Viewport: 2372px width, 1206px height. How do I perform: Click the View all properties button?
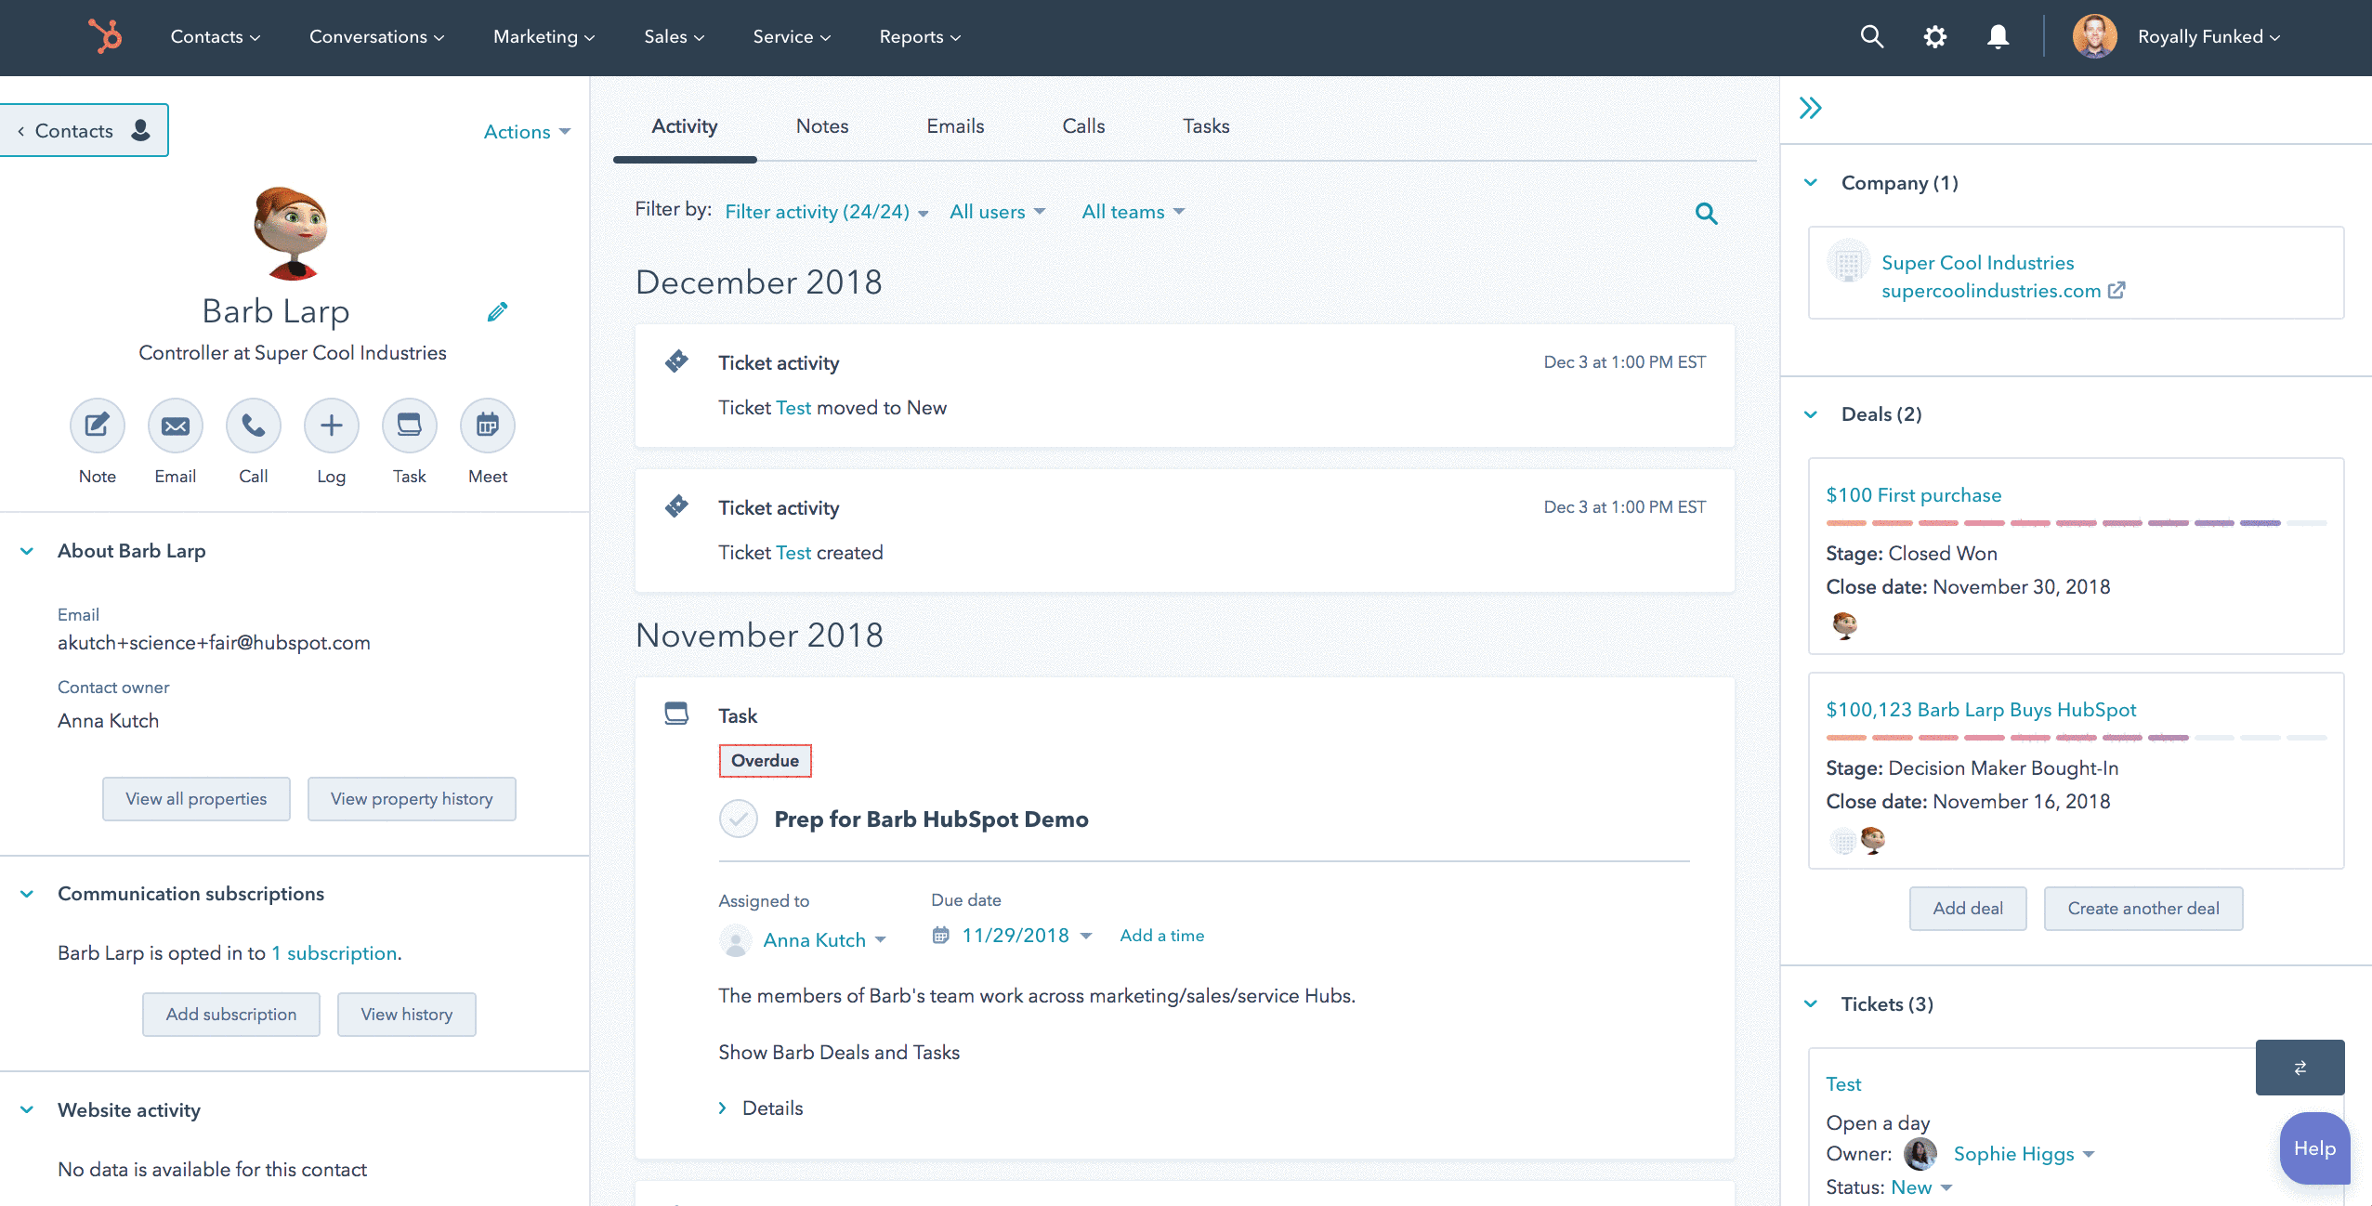[x=196, y=799]
